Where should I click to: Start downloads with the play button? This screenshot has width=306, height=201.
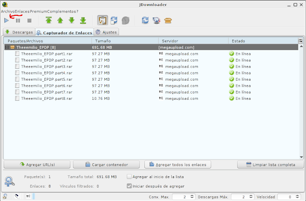pos(6,20)
